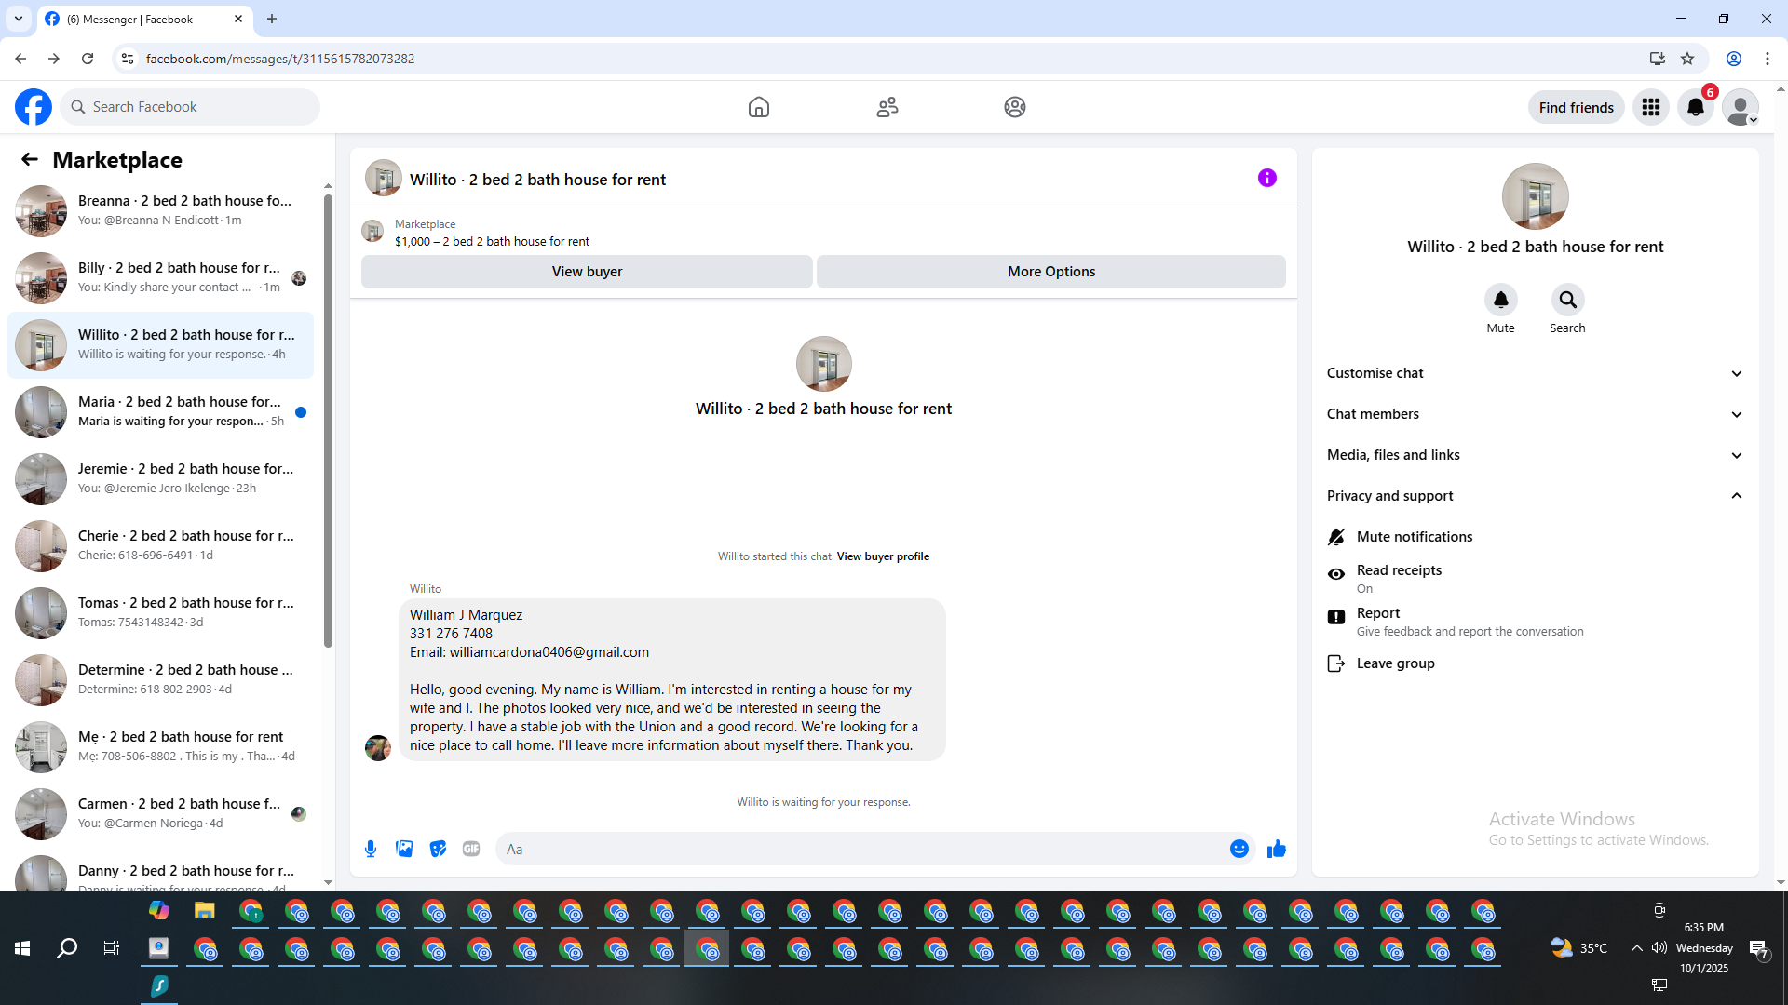This screenshot has width=1788, height=1005.
Task: Open the Determine marketplace conversation
Action: coord(160,679)
